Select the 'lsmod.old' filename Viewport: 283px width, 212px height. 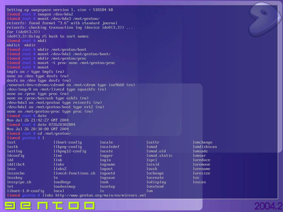click(x=156, y=151)
